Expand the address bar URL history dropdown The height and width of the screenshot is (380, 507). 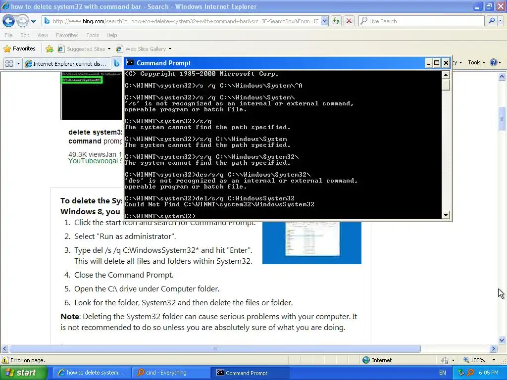click(325, 21)
